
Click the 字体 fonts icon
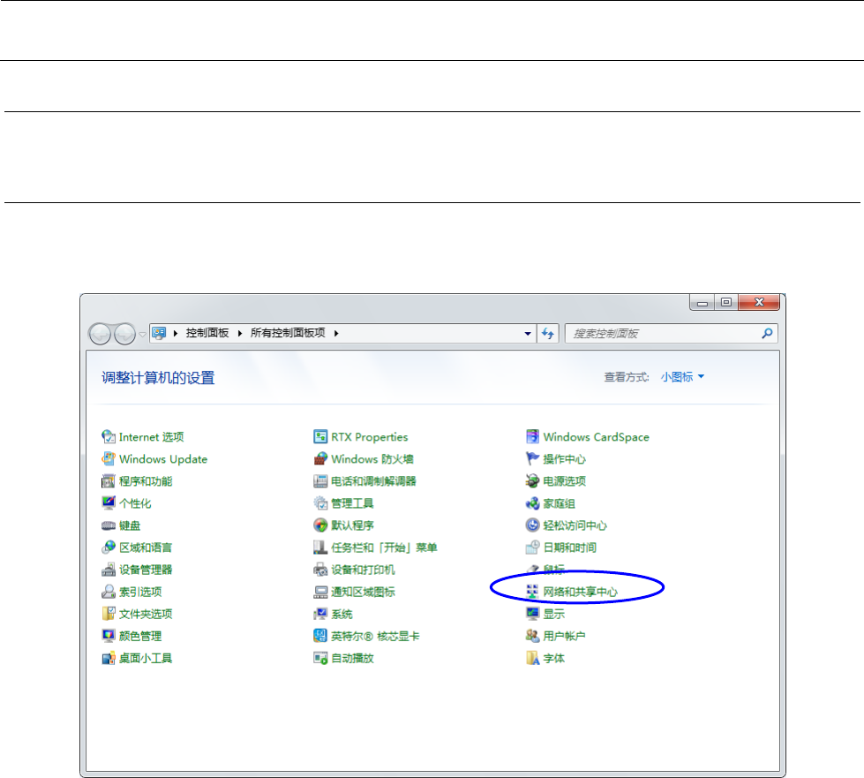point(532,659)
